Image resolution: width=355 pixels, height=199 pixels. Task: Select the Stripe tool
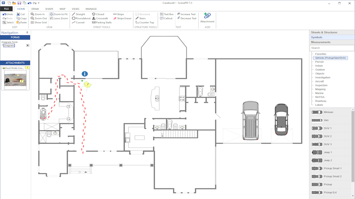coord(118,14)
